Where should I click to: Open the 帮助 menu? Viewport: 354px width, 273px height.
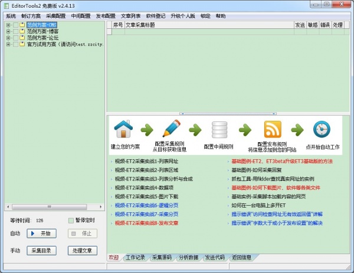coord(221,16)
